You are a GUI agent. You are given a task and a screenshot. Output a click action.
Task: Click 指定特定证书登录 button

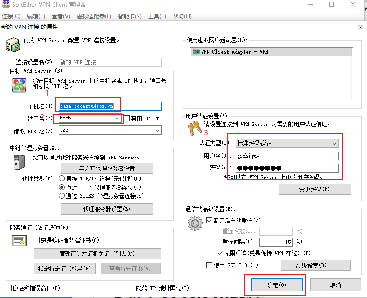[x=65, y=269]
